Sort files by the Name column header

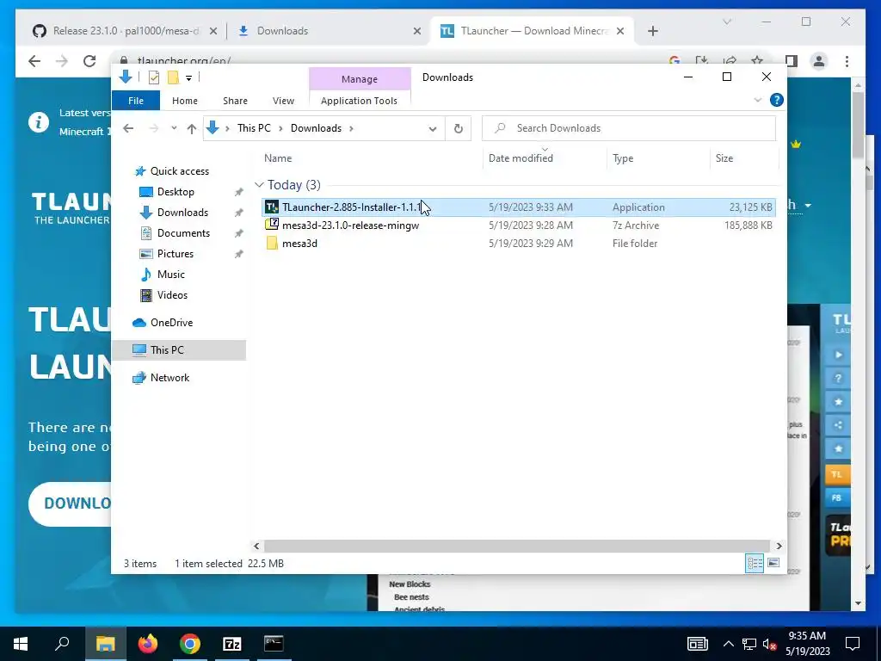278,158
